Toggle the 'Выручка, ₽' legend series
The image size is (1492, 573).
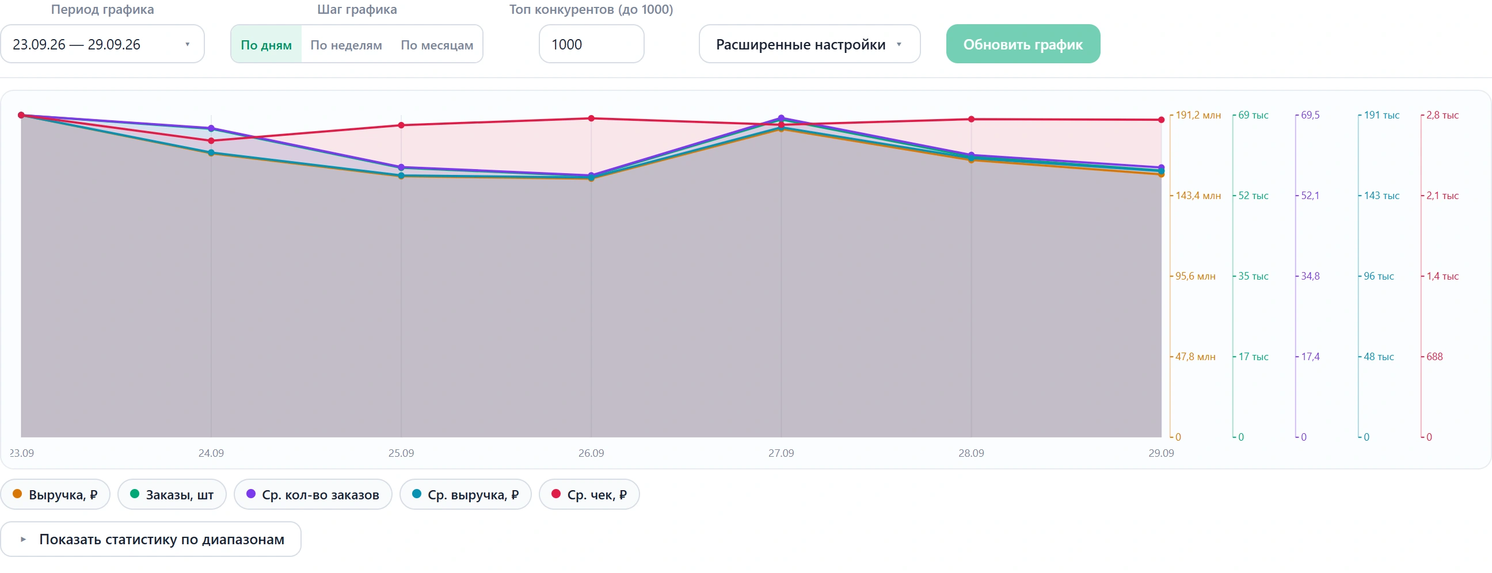(x=56, y=495)
